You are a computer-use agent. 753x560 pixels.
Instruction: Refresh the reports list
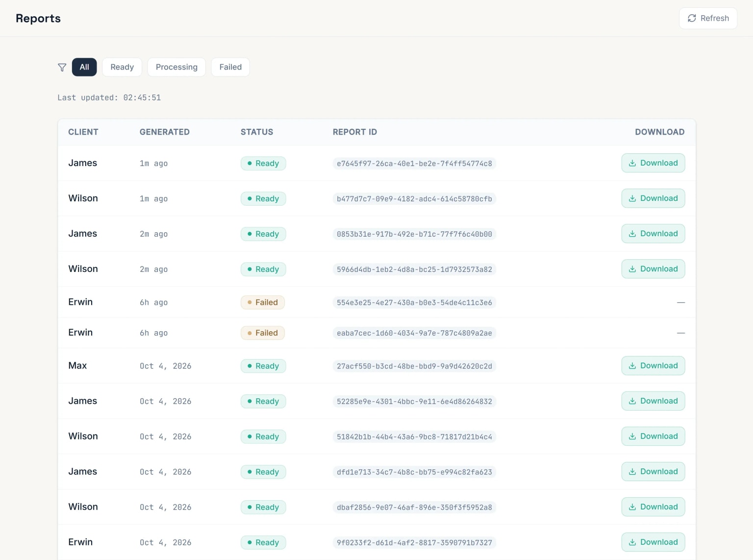coord(708,18)
